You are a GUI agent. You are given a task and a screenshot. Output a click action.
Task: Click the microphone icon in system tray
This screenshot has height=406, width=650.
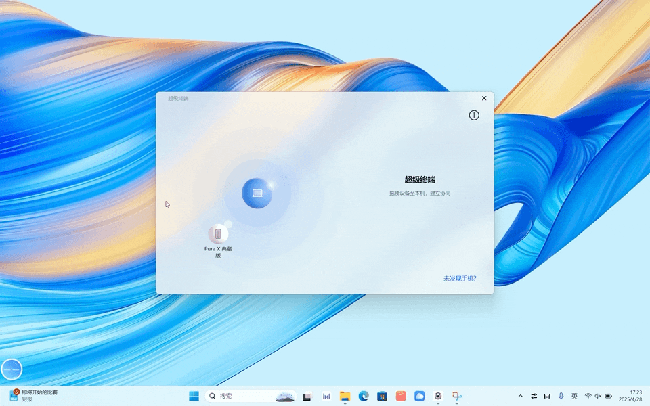pyautogui.click(x=561, y=396)
